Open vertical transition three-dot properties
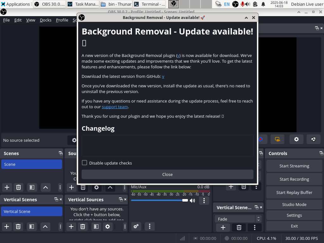Image resolution: width=324 pixels, height=243 pixels. tap(255, 227)
